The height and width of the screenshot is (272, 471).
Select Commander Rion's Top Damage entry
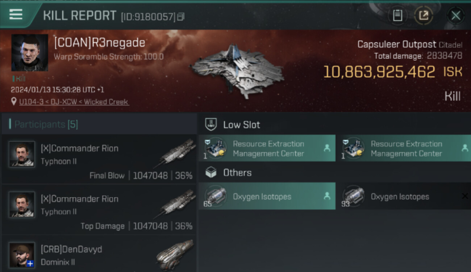coord(99,210)
